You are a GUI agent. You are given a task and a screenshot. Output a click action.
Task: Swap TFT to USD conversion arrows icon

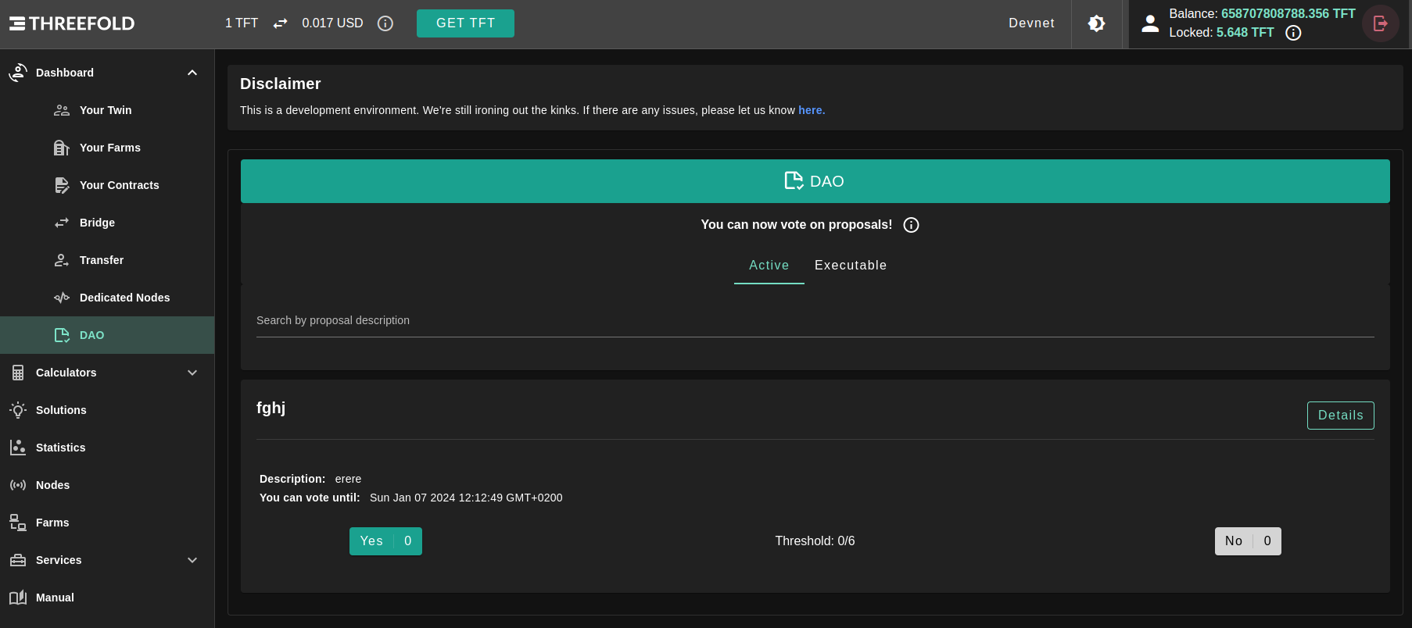point(280,23)
